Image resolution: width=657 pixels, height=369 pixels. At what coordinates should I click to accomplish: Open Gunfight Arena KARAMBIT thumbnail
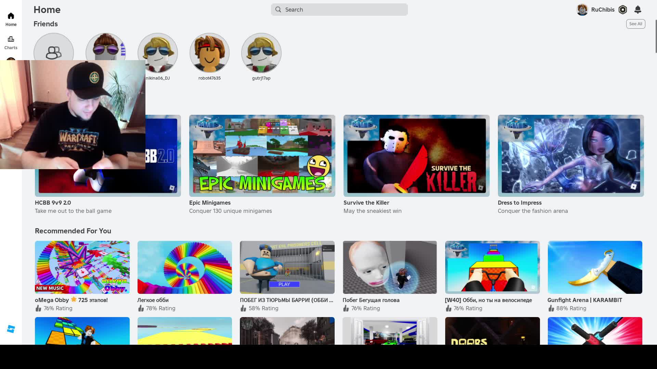tap(595, 267)
